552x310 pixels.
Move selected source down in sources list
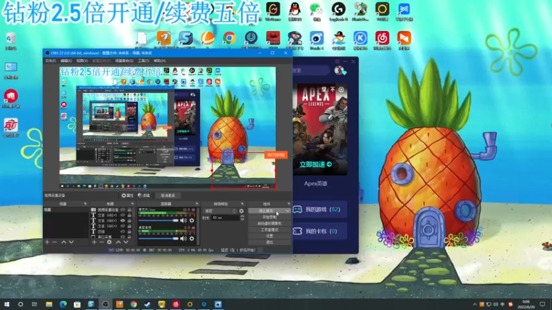click(x=126, y=242)
